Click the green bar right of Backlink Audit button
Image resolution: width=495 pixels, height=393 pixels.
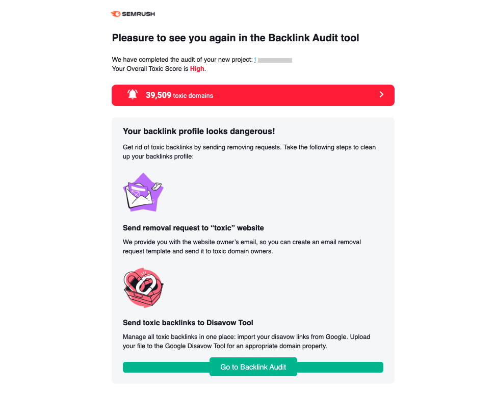pyautogui.click(x=340, y=367)
